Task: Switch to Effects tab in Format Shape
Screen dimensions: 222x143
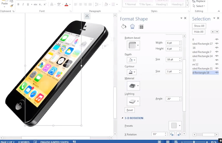Action: 132,27
